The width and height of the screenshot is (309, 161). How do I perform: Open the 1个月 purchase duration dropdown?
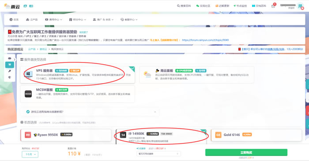tap(30, 154)
